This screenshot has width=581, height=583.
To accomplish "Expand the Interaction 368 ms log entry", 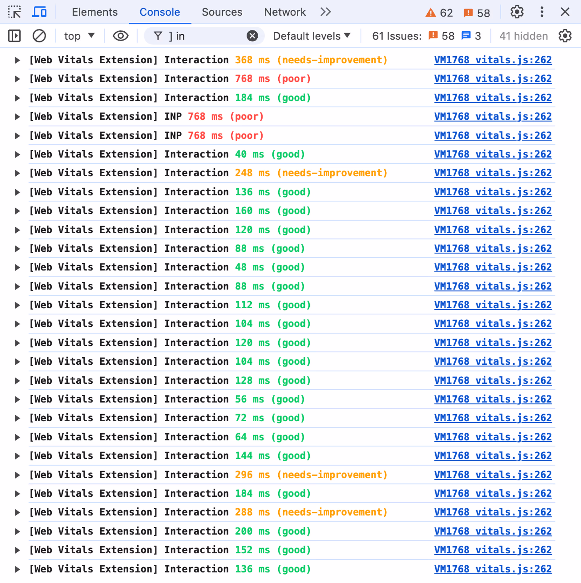I will point(17,60).
